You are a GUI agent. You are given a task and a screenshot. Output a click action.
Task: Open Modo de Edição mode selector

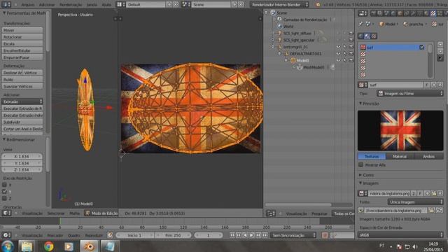coord(101,213)
